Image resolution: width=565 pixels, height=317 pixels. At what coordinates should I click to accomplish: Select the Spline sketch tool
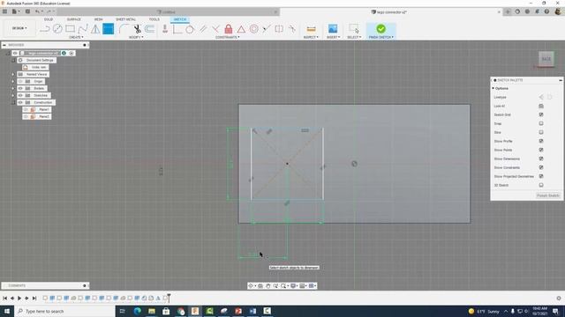(x=83, y=29)
